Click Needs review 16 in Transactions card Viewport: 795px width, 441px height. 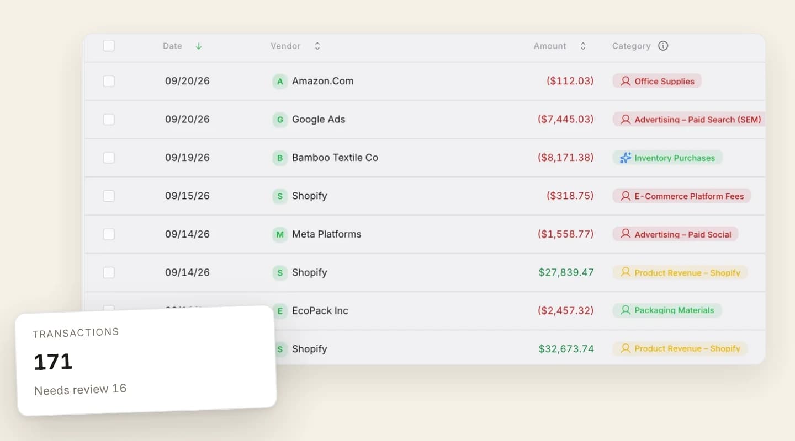click(81, 389)
